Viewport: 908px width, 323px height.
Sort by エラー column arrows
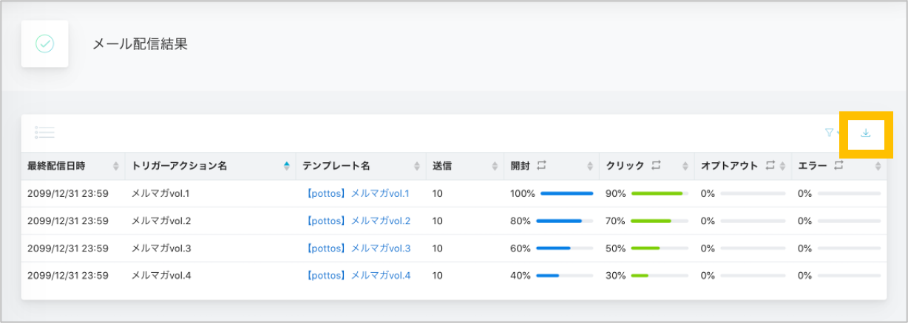(x=878, y=166)
